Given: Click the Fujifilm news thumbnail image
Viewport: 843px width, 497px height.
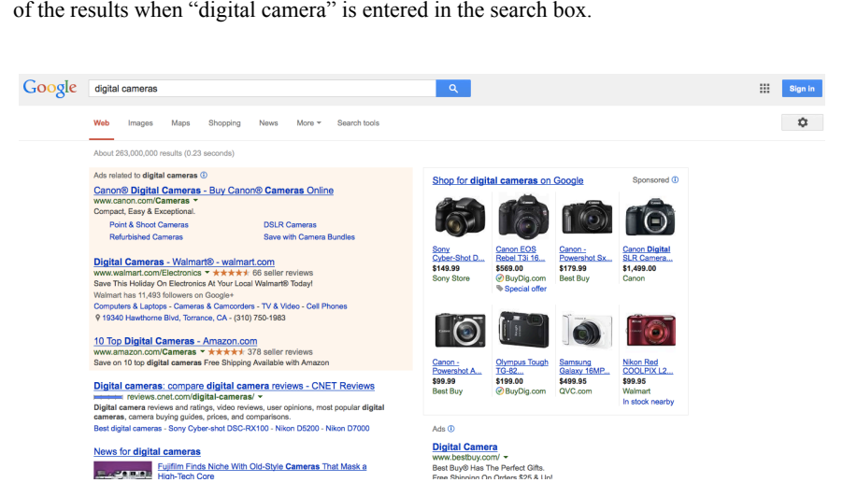Looking at the screenshot, I should point(122,471).
